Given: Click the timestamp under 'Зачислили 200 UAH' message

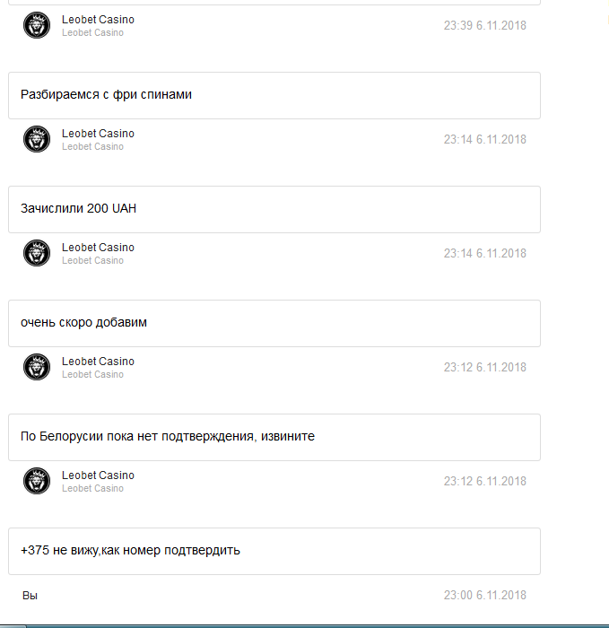Looking at the screenshot, I should [484, 253].
